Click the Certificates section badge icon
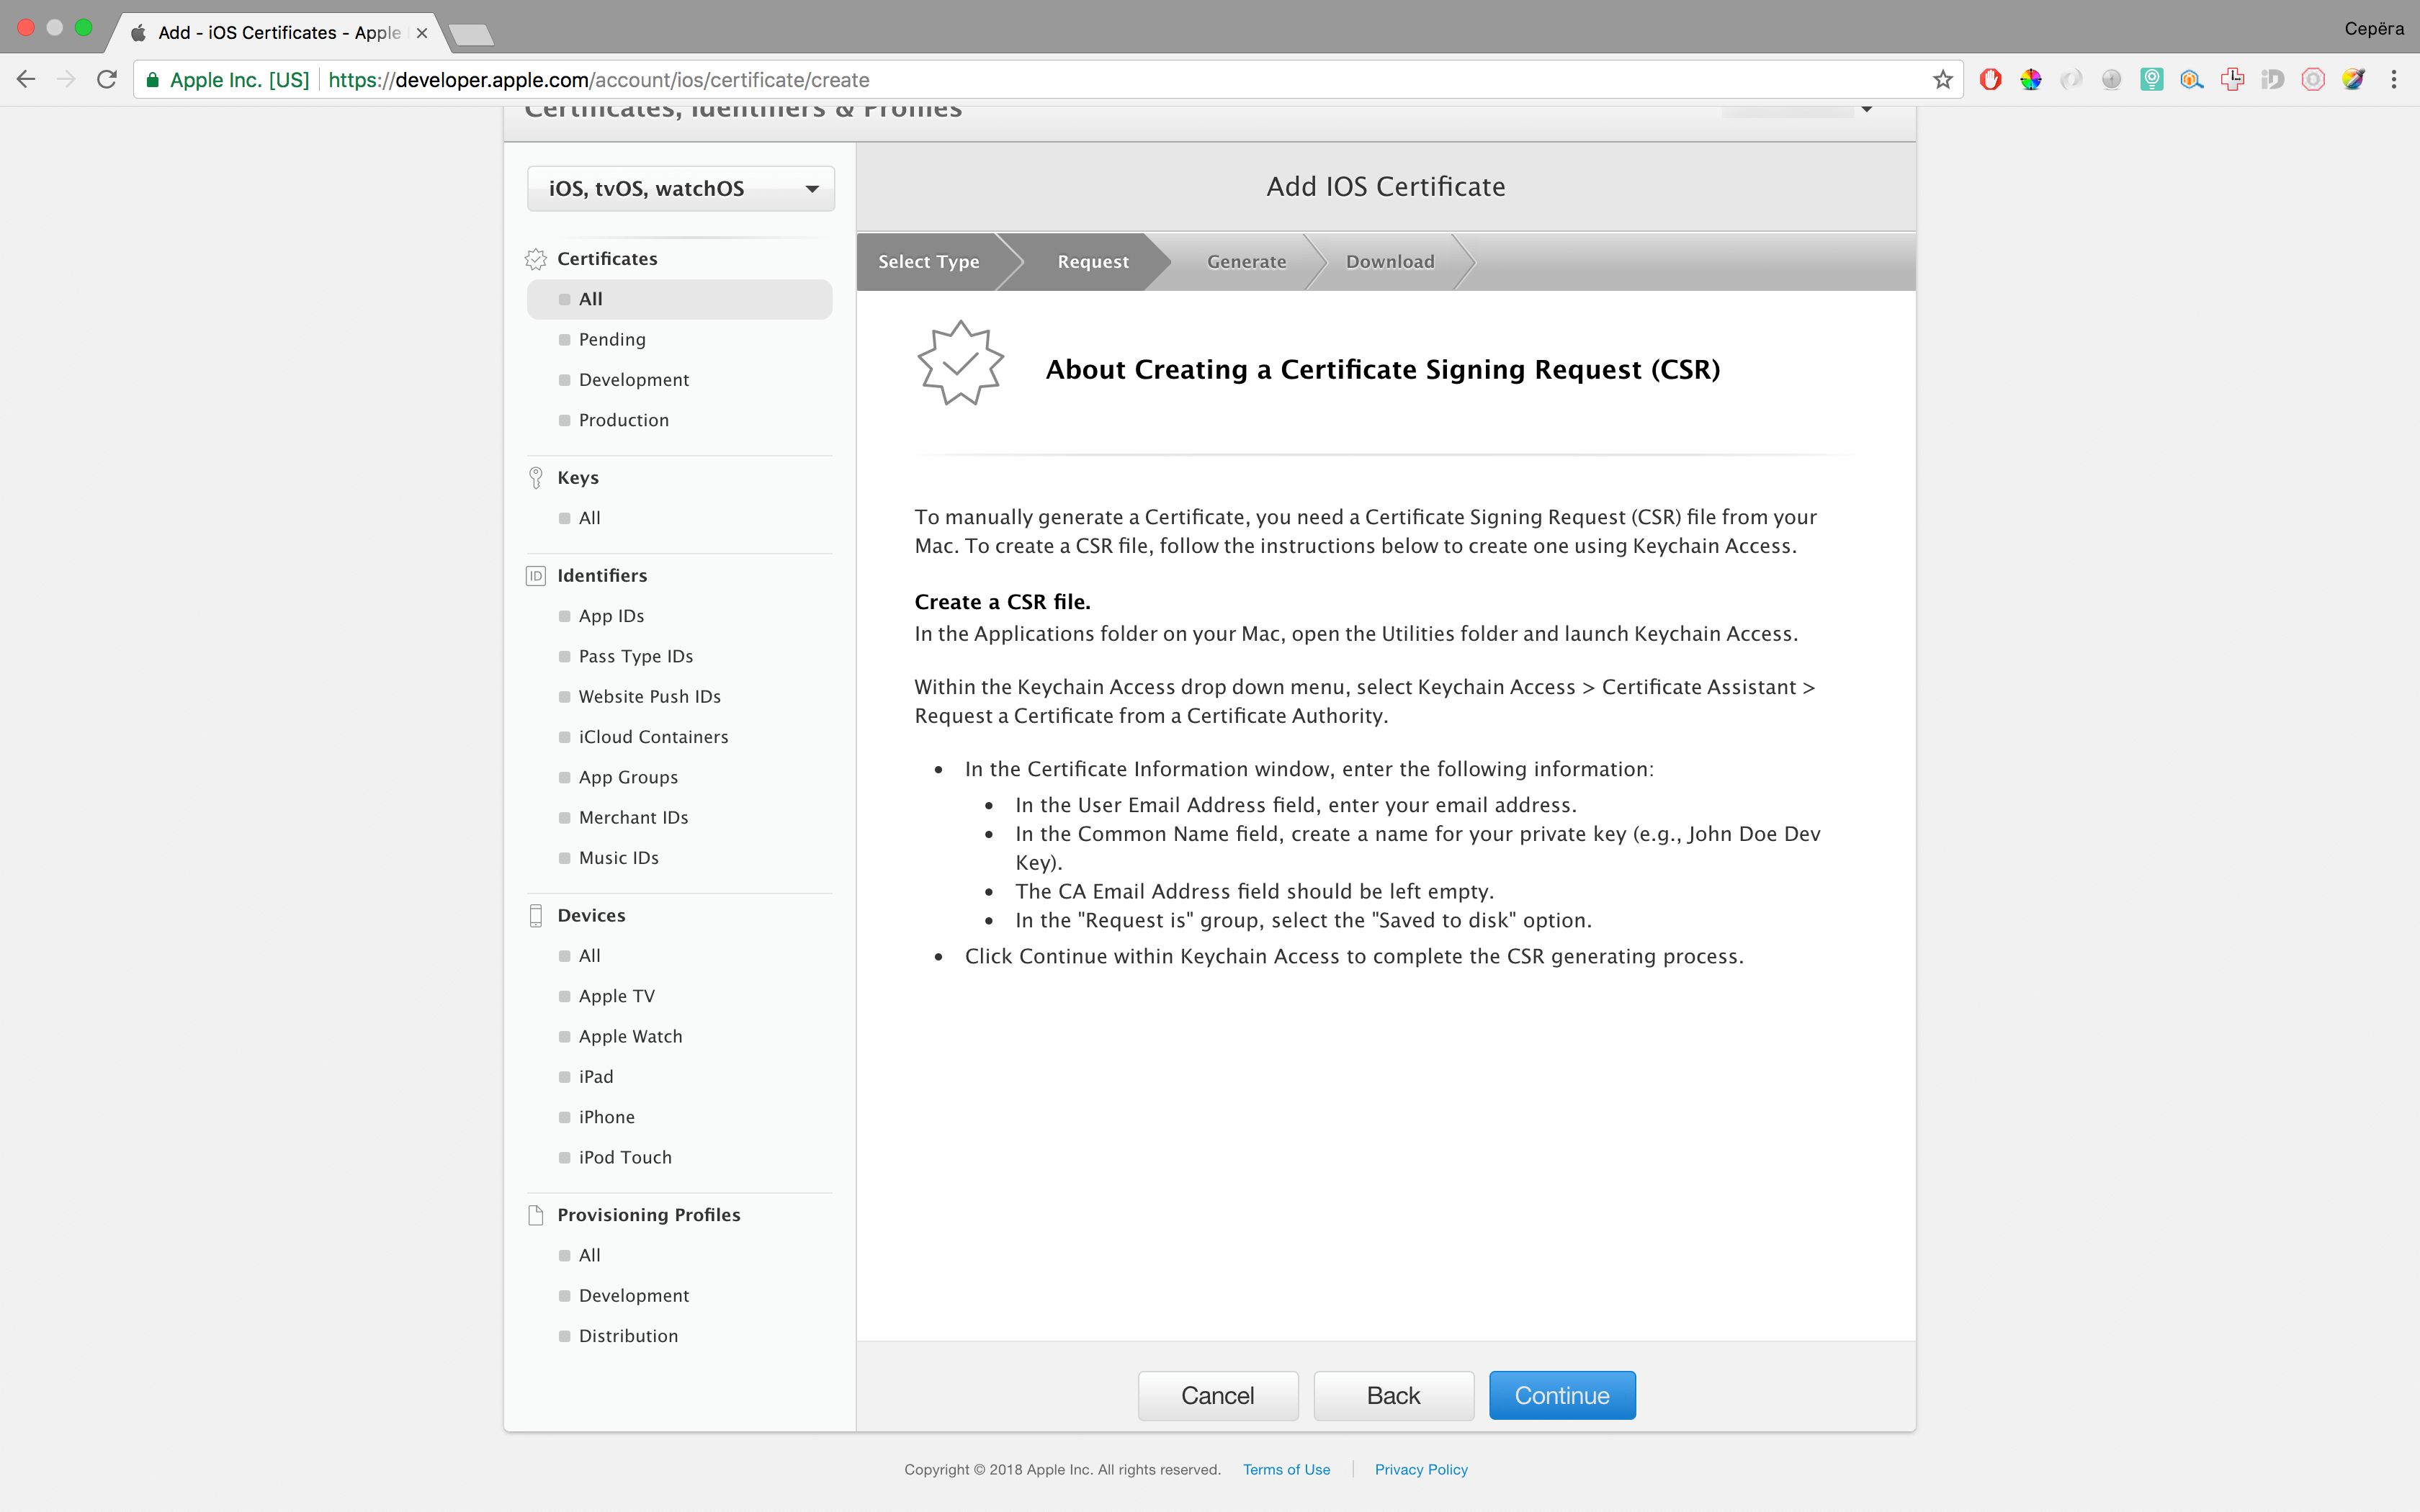 536,259
